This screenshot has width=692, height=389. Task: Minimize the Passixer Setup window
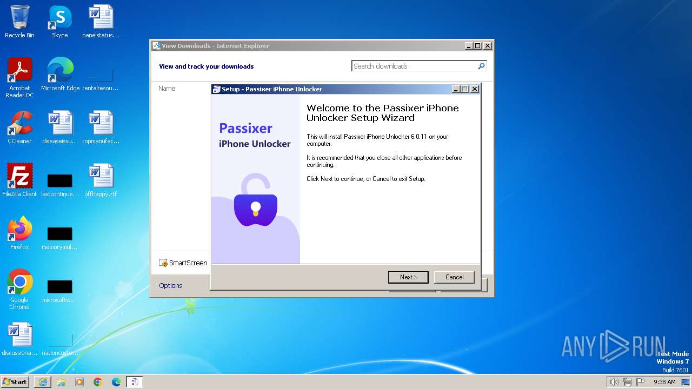(x=456, y=89)
